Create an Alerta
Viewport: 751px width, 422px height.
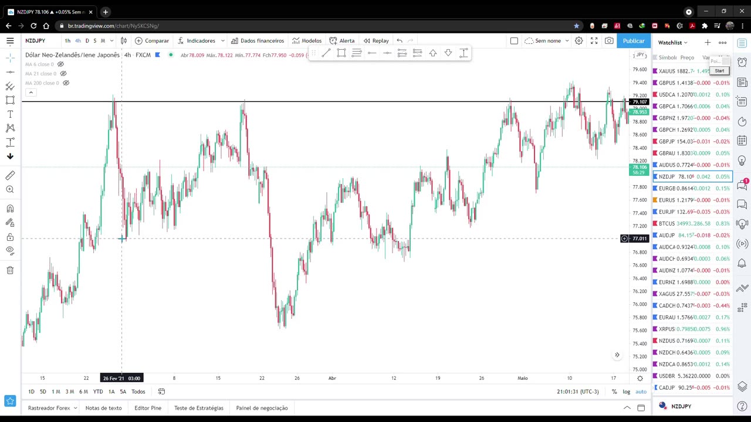pos(342,40)
